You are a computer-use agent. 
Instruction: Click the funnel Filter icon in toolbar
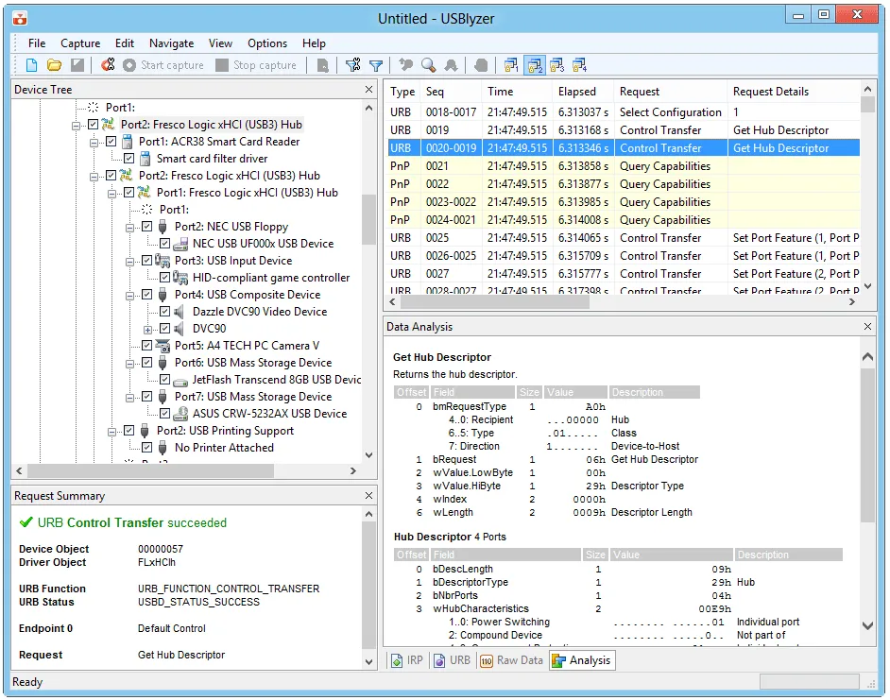[x=376, y=65]
